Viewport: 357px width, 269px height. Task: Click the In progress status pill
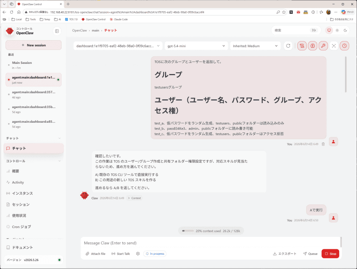(x=155, y=253)
